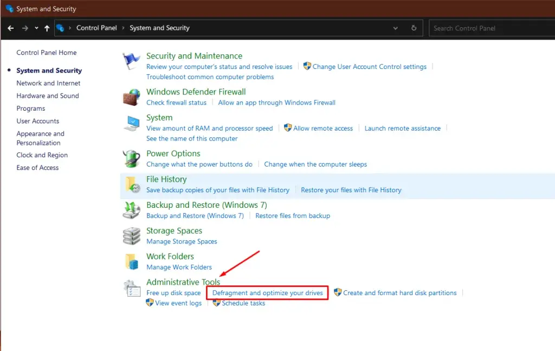Viewport: 555px width, 351px height.
Task: Click the Search Control Panel field
Action: [492, 28]
